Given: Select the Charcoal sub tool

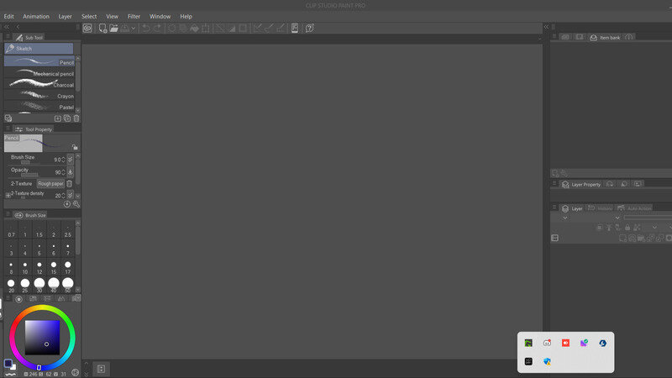Looking at the screenshot, I should pos(40,85).
